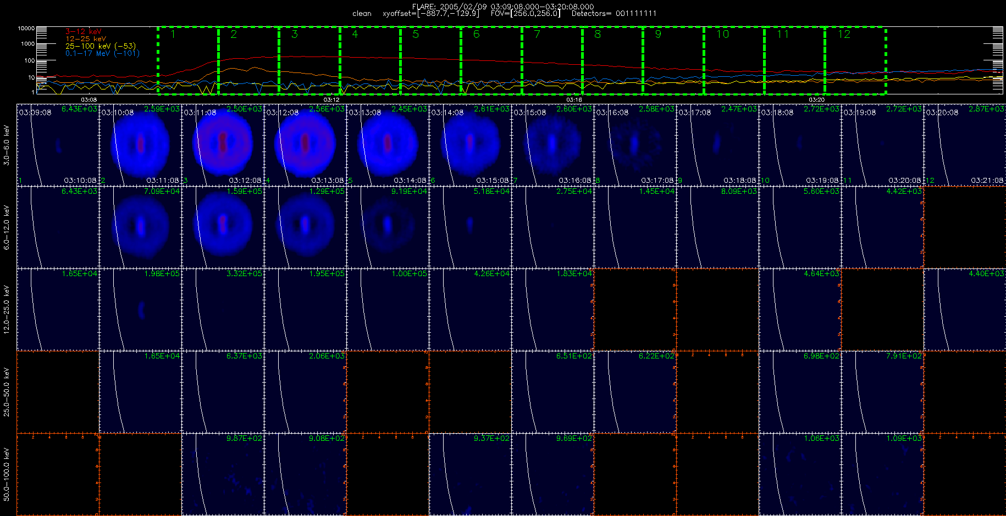
Task: Open the 3.0-6.0 keV image starting 03:11:08
Action: click(223, 145)
